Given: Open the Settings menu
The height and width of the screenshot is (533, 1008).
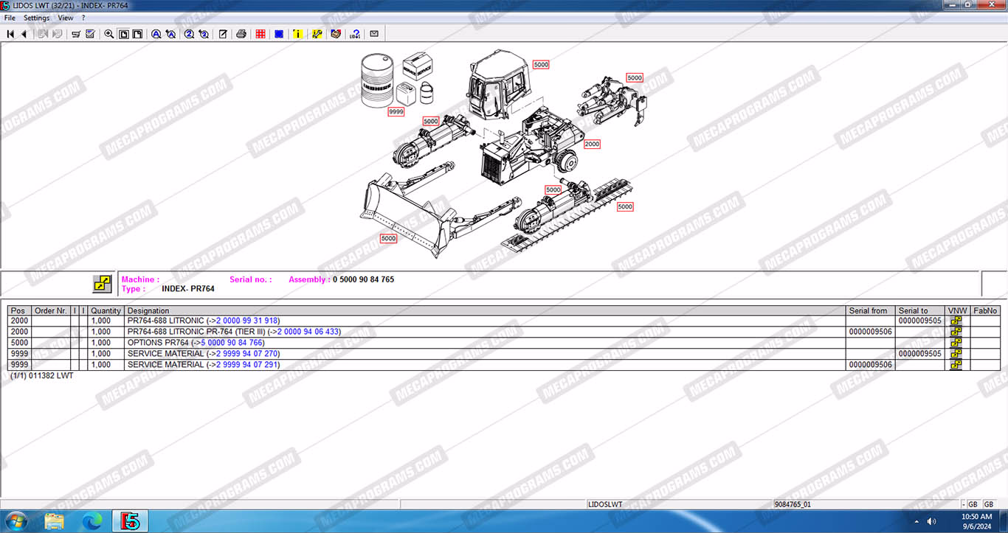Looking at the screenshot, I should pyautogui.click(x=37, y=18).
